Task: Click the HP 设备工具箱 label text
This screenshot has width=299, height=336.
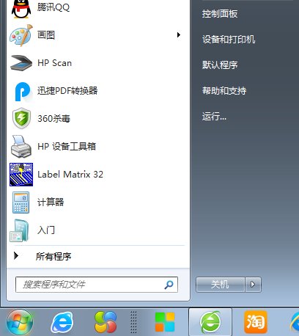Action: point(67,147)
